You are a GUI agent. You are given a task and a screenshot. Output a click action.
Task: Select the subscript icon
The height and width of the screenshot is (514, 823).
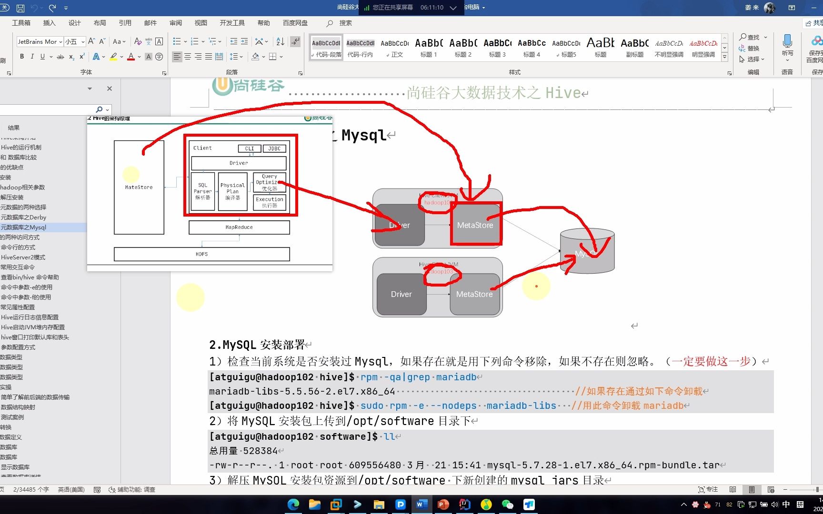(72, 57)
